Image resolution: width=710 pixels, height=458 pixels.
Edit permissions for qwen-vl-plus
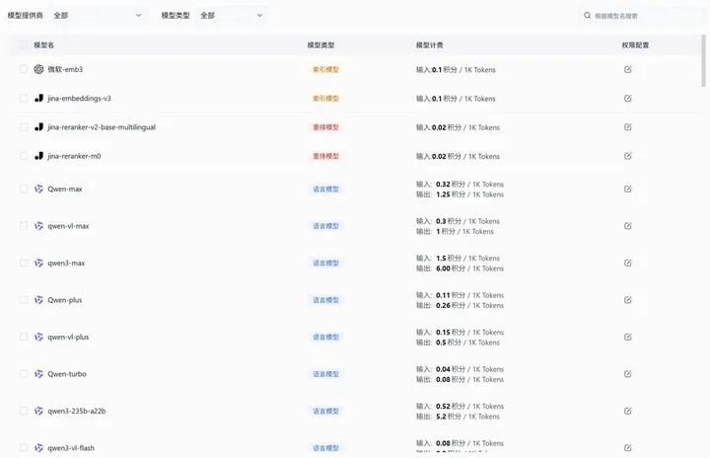pos(627,337)
